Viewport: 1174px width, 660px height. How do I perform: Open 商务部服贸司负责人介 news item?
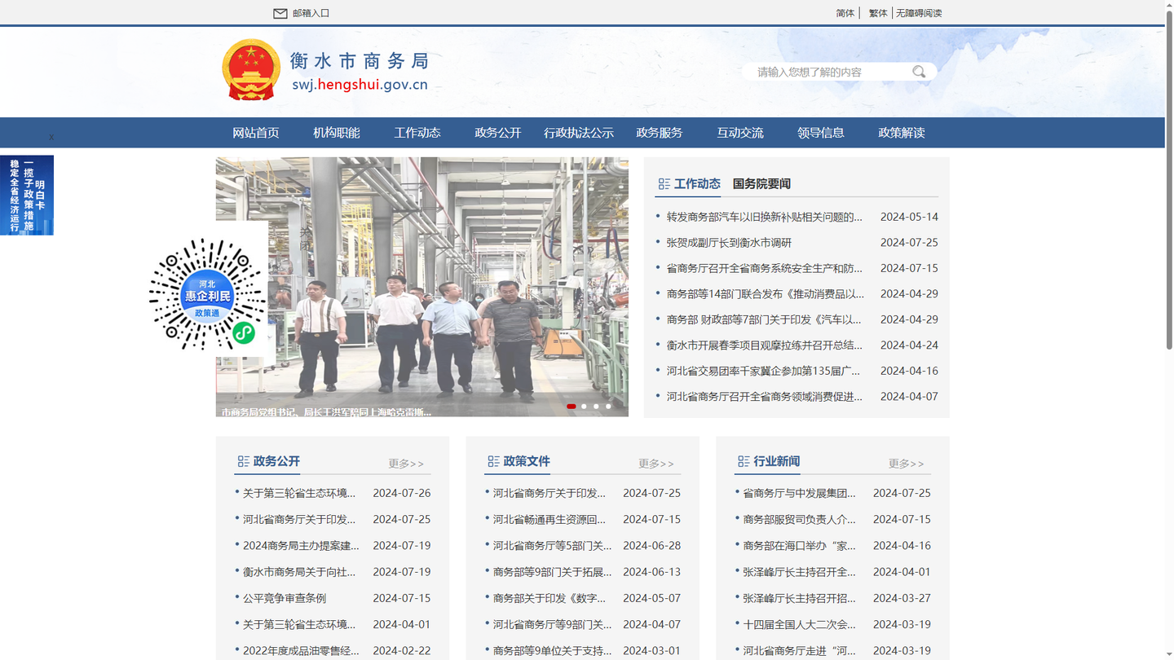[800, 519]
